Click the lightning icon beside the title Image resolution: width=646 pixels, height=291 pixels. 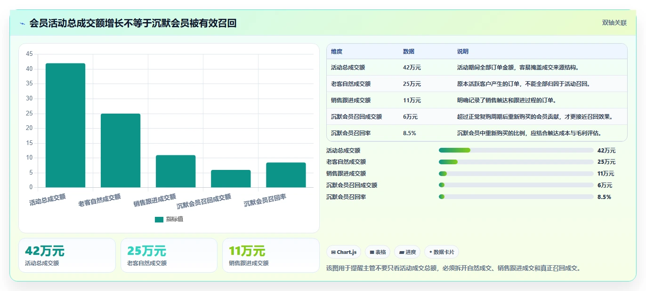22,23
